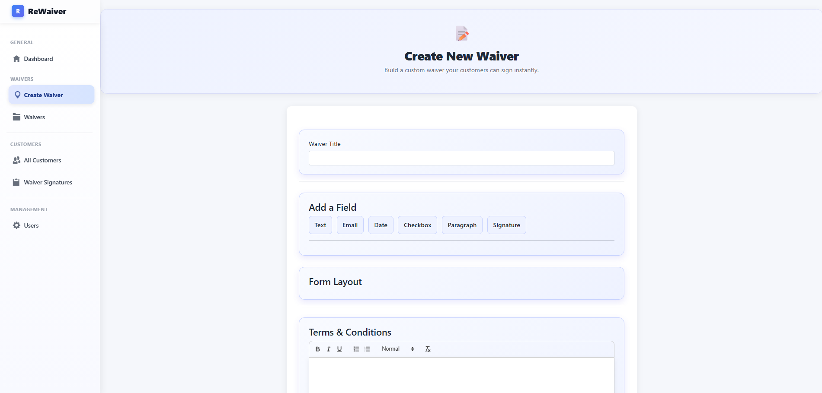
Task: Select the bullet list icon
Action: (x=367, y=349)
